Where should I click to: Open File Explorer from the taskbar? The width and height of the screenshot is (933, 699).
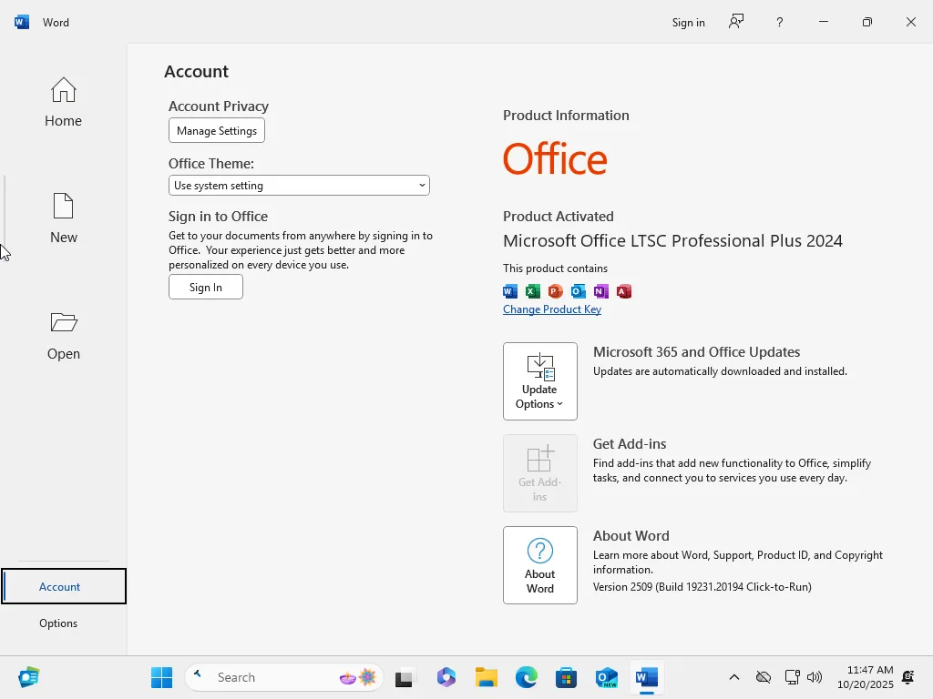click(x=487, y=677)
